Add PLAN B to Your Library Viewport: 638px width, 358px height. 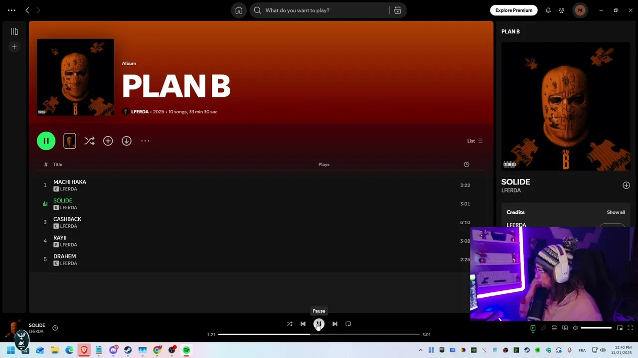(x=108, y=141)
